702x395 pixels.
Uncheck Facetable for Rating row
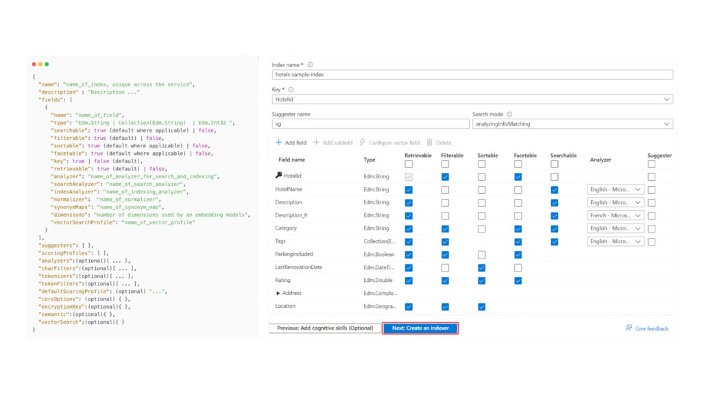518,280
